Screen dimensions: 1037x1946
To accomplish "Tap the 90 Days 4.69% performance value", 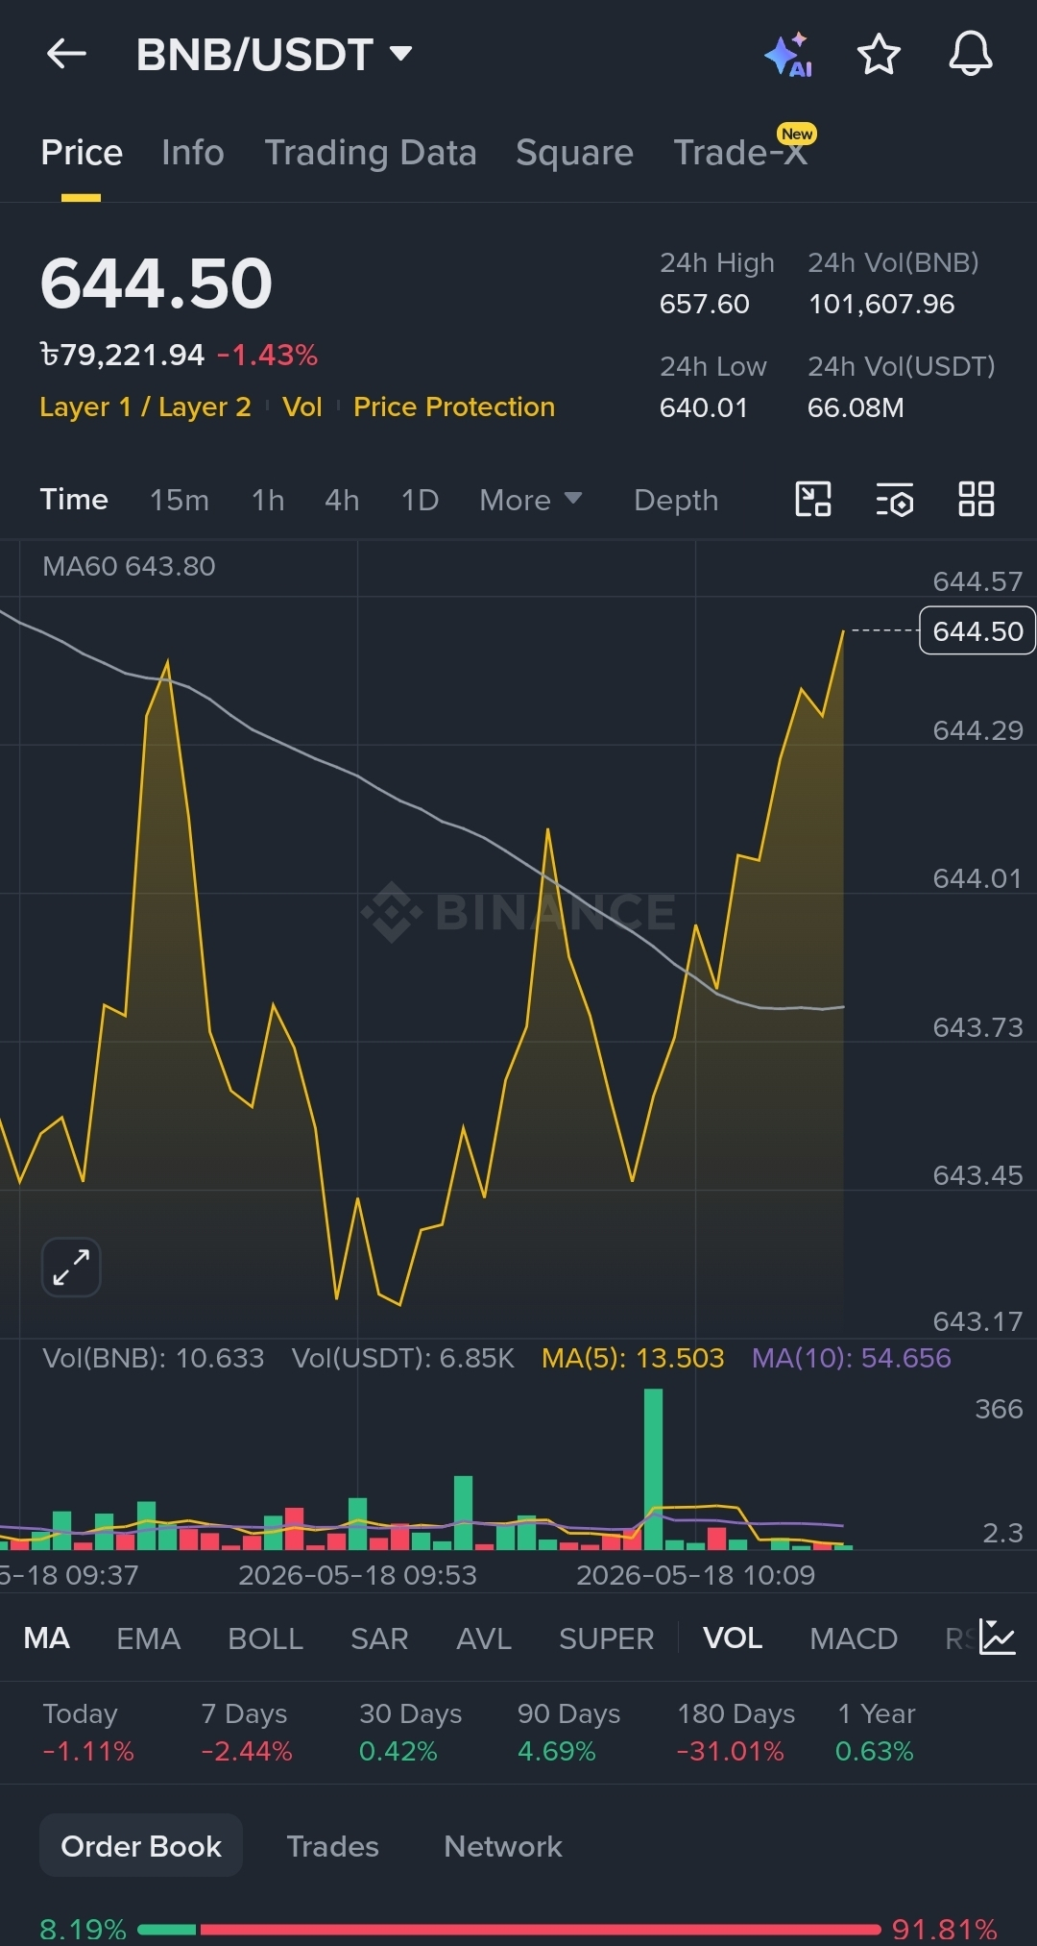I will (x=557, y=1751).
